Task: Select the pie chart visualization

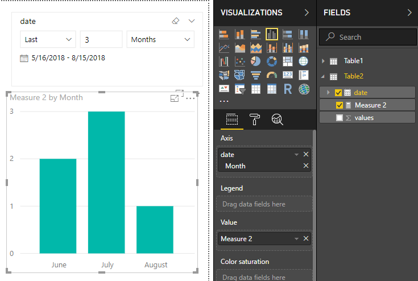Action: 256,61
